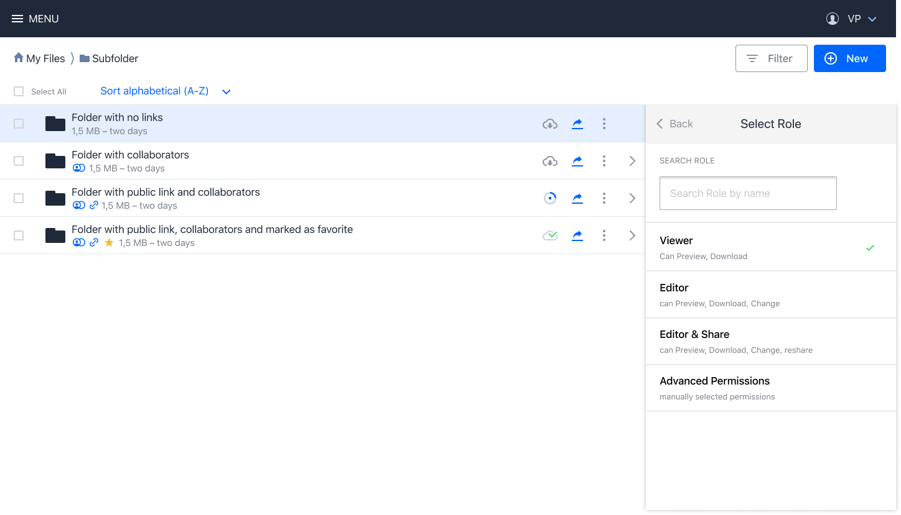
Task: Expand 'Folder with collaborators' row chevron
Action: tap(632, 161)
